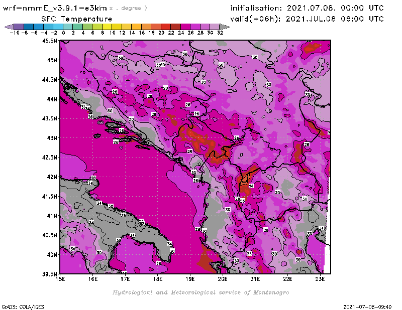
Task: Select the legend value 20
Action: pos(161,33)
